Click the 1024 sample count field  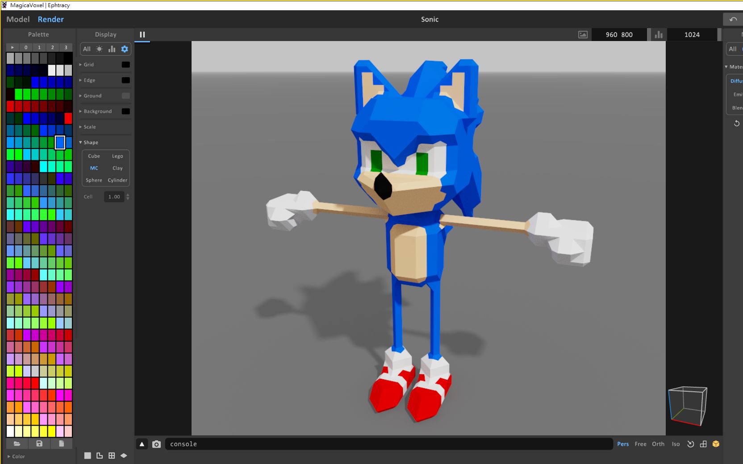(692, 34)
